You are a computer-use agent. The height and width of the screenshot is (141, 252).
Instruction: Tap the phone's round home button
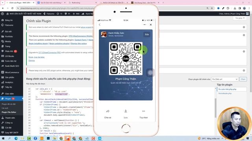126,128
